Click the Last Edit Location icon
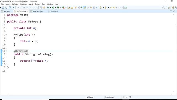This screenshot has width=177, height=100. pos(111,7)
